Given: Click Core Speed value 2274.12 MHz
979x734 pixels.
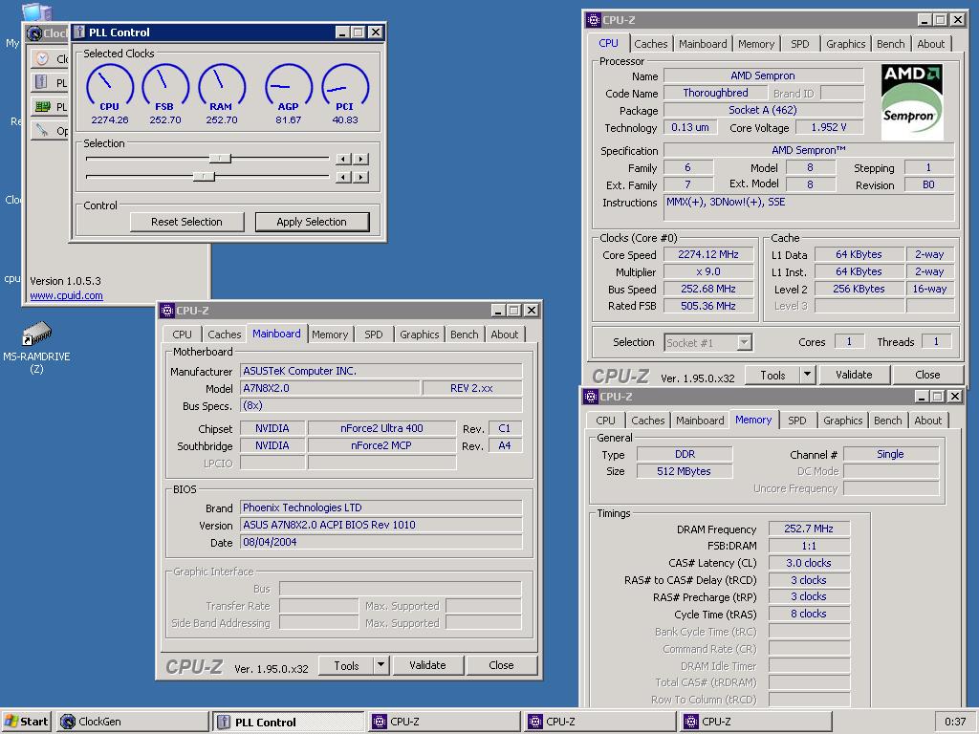Looking at the screenshot, I should (x=708, y=254).
